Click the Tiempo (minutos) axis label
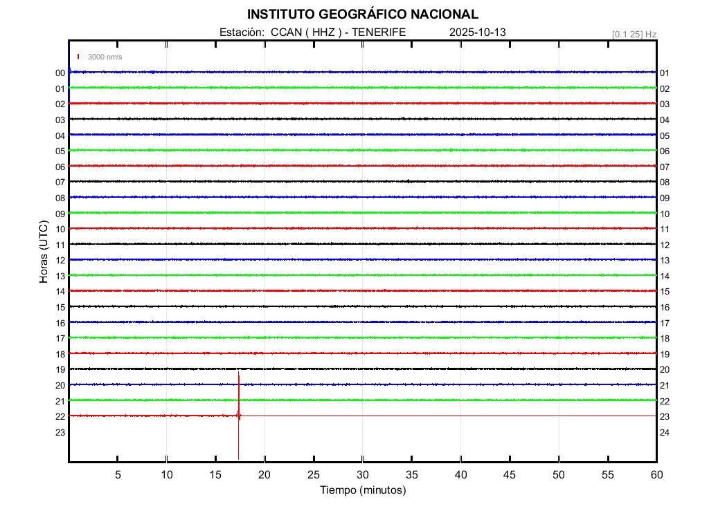This screenshot has width=709, height=531. (362, 490)
